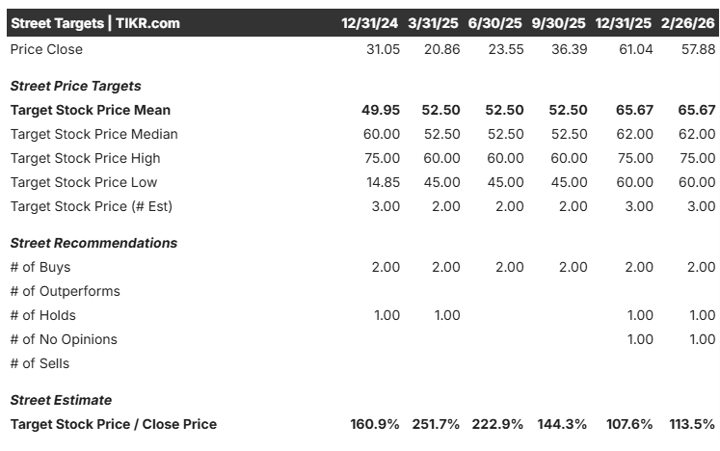Select the 6/30/25 column header
The width and height of the screenshot is (720, 451).
tap(498, 23)
